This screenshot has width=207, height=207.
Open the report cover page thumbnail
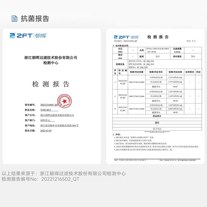[x=52, y=96]
